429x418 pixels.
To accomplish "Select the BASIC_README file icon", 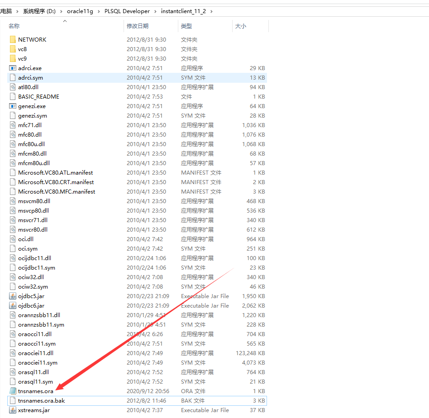I will pos(13,96).
